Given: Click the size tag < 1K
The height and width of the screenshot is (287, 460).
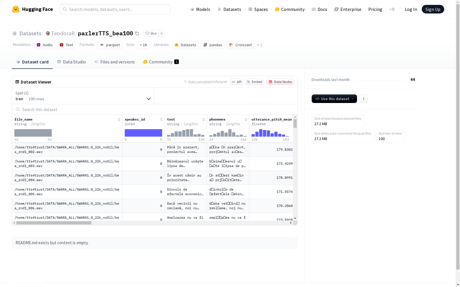Looking at the screenshot, I should (x=143, y=45).
